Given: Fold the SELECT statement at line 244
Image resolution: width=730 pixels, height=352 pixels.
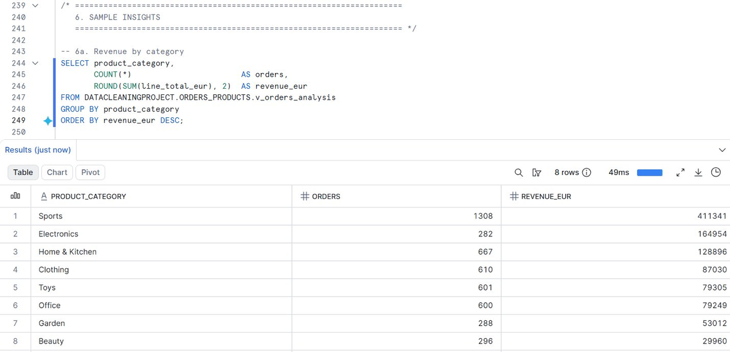Looking at the screenshot, I should coord(35,63).
